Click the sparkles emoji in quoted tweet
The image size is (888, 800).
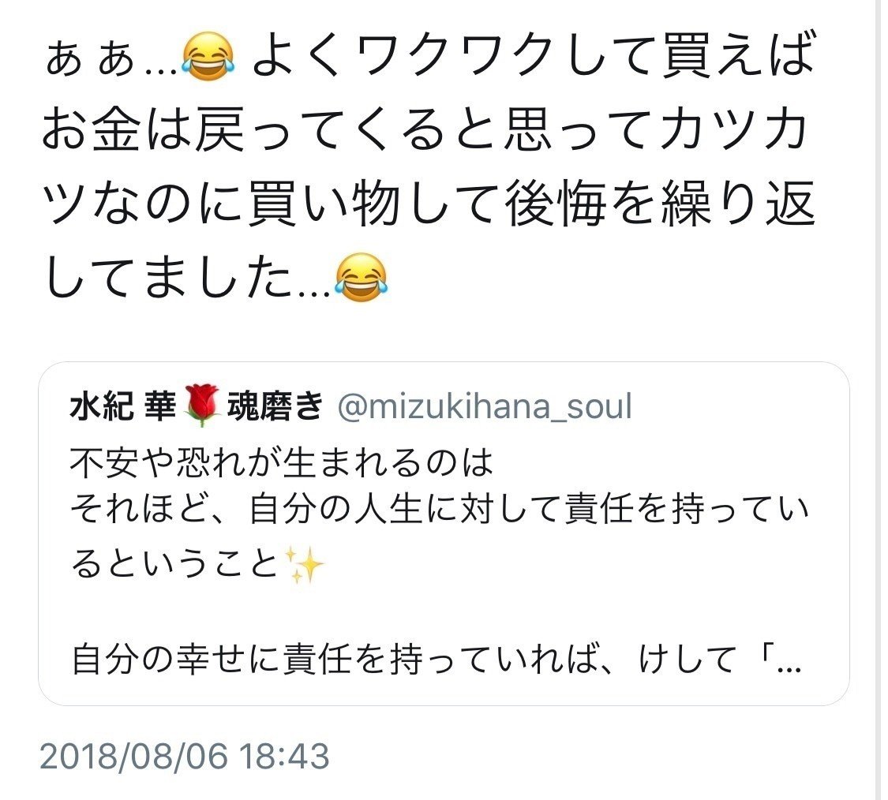click(x=304, y=564)
